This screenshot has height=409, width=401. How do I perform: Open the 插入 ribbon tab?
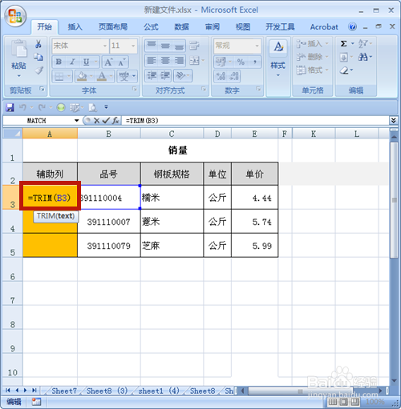(75, 27)
